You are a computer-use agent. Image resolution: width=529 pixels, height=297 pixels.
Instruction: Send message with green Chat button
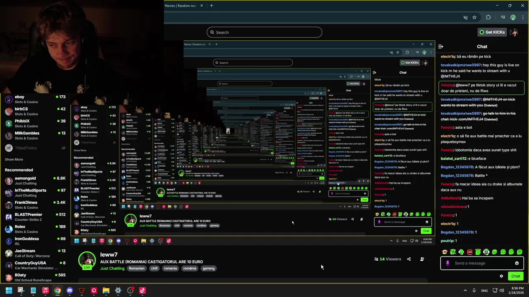tap(516, 276)
